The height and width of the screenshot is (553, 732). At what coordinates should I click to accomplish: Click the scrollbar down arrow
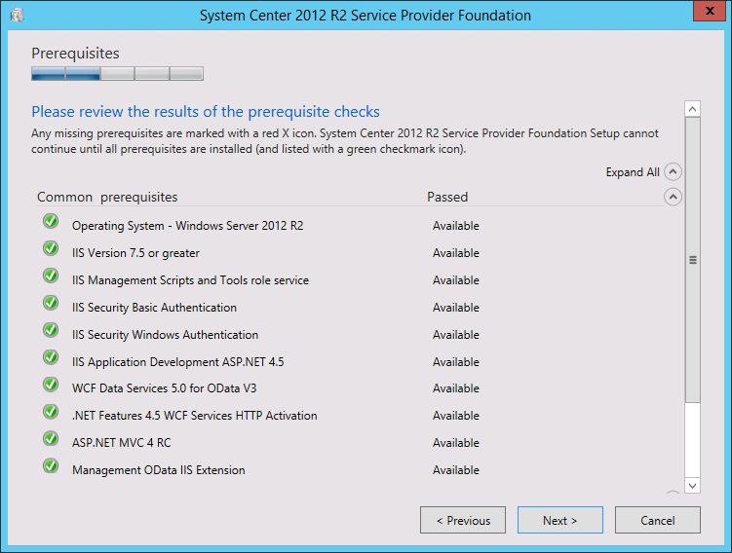pyautogui.click(x=693, y=486)
